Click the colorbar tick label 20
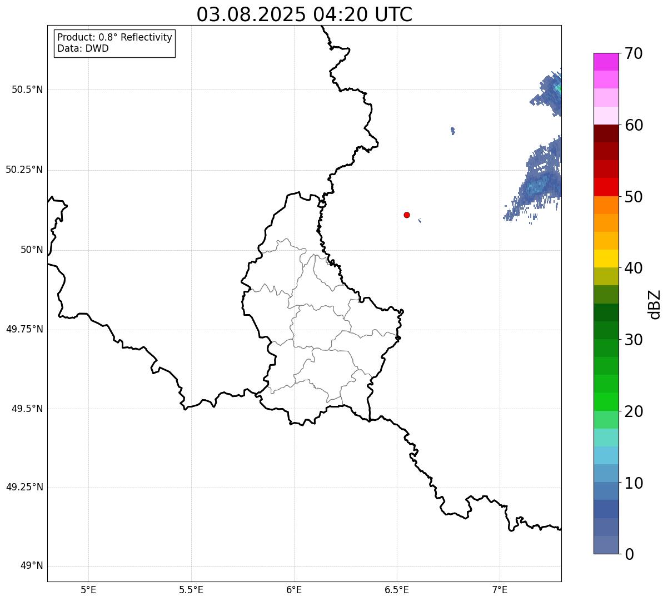The height and width of the screenshot is (601, 668). pos(634,411)
